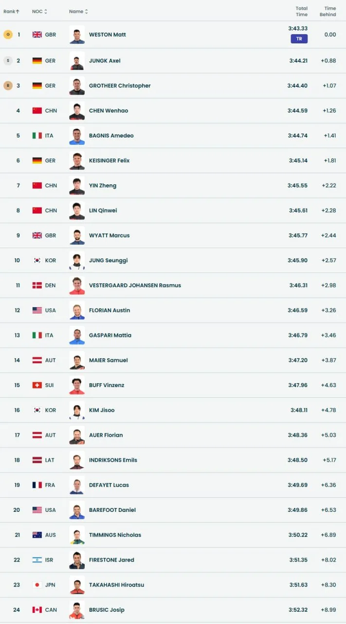Click the Japan flag icon for JPN
The width and height of the screenshot is (346, 624).
pyautogui.click(x=37, y=585)
